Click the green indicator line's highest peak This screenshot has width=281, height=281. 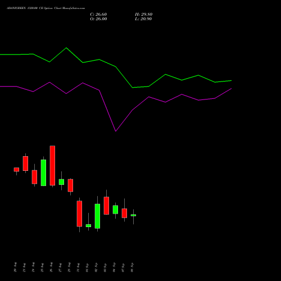pyautogui.click(x=66, y=48)
